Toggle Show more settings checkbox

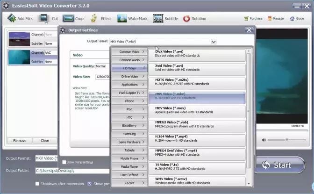click(x=64, y=162)
